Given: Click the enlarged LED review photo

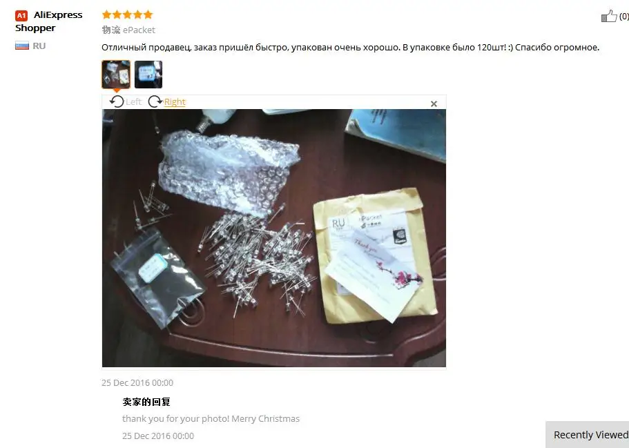Looking at the screenshot, I should pos(274,238).
